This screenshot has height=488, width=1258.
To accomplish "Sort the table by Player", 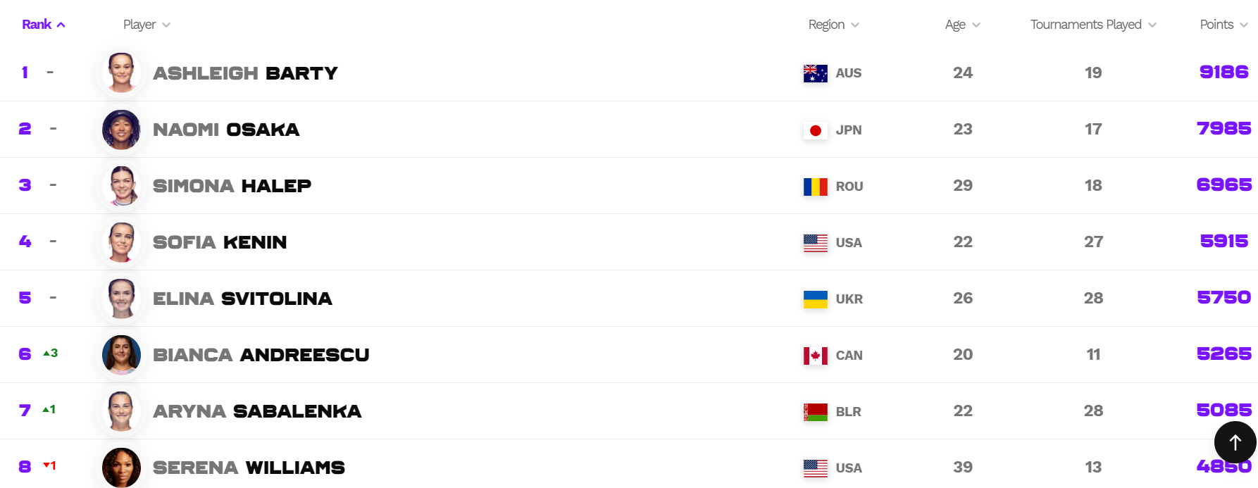I will point(147,25).
